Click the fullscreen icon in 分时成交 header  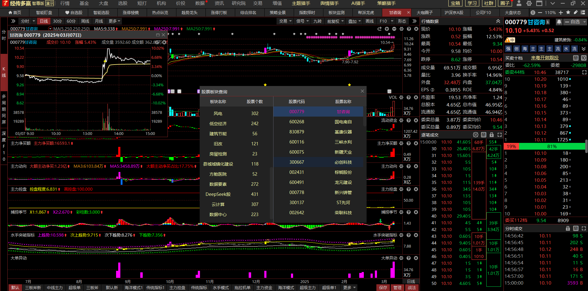pyautogui.click(x=584, y=228)
